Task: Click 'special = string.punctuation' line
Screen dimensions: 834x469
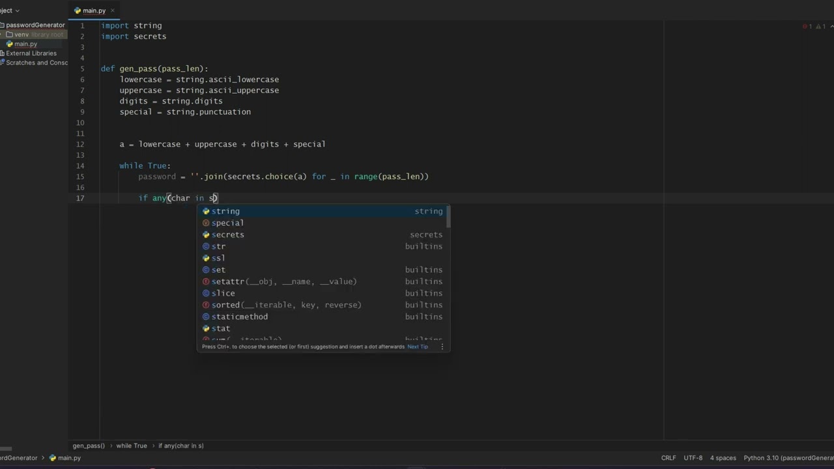Action: pyautogui.click(x=185, y=112)
